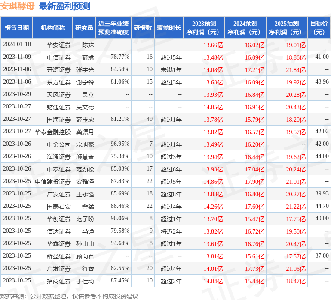Screen dimensions: 331x300
Task: Click the 覆盖时长 column header
Action: tap(169, 28)
